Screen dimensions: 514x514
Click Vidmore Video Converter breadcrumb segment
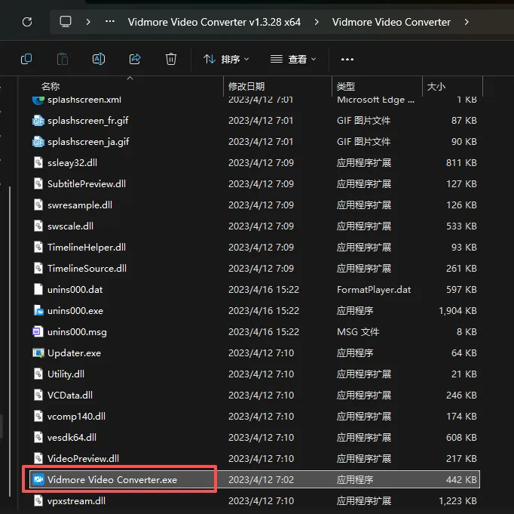[391, 22]
